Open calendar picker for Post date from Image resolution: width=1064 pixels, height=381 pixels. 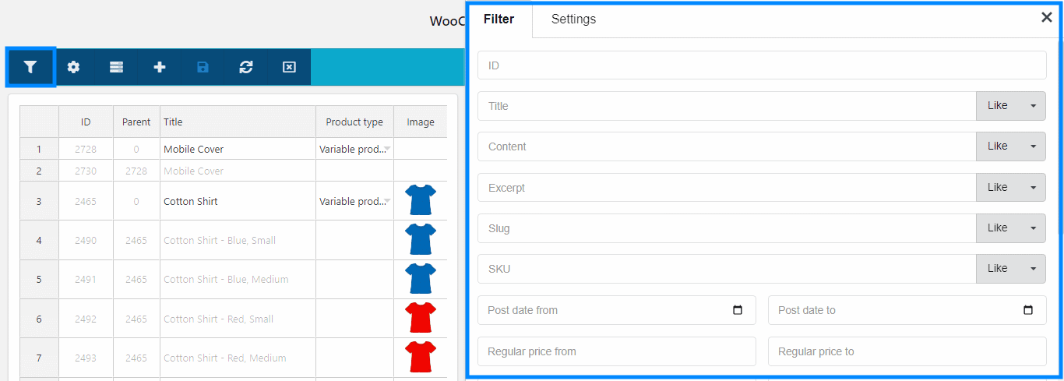pos(738,310)
